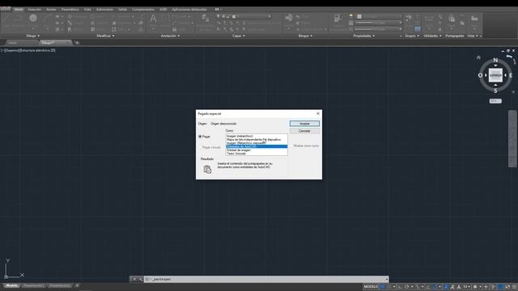518x291 pixels.
Task: Open the Layer Properties manager icon
Action: pos(205,18)
